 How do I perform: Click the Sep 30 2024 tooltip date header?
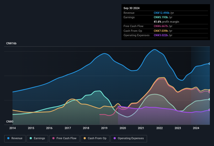[x=131, y=8]
